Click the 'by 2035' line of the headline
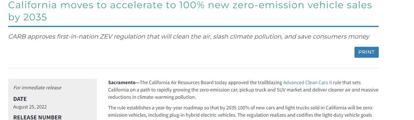 click(x=28, y=17)
